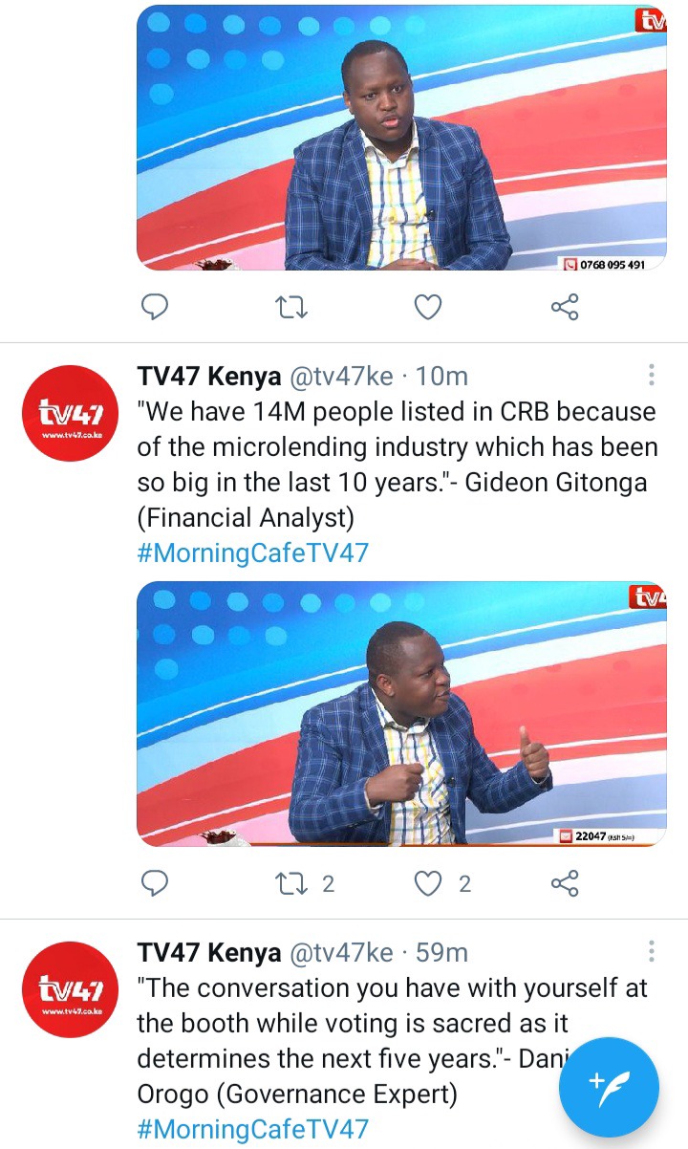Open overflow menu on the 10m tweet
This screenshot has height=1149, width=688.
point(652,375)
